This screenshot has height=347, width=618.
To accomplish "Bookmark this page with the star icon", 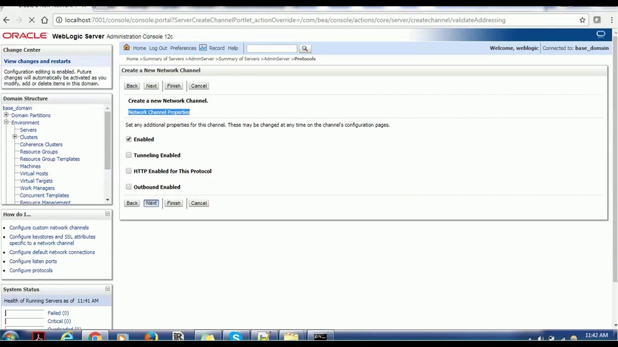I will (x=582, y=20).
